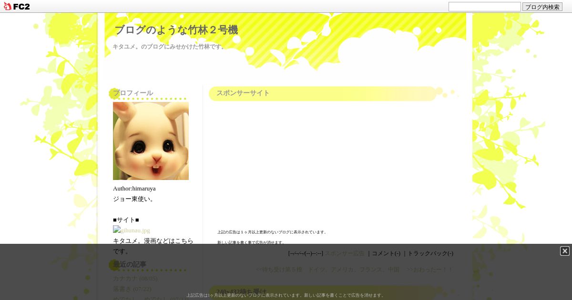Screen dimensions: 572x300
Task: Click the rabbit profile picture
Action: (151, 141)
